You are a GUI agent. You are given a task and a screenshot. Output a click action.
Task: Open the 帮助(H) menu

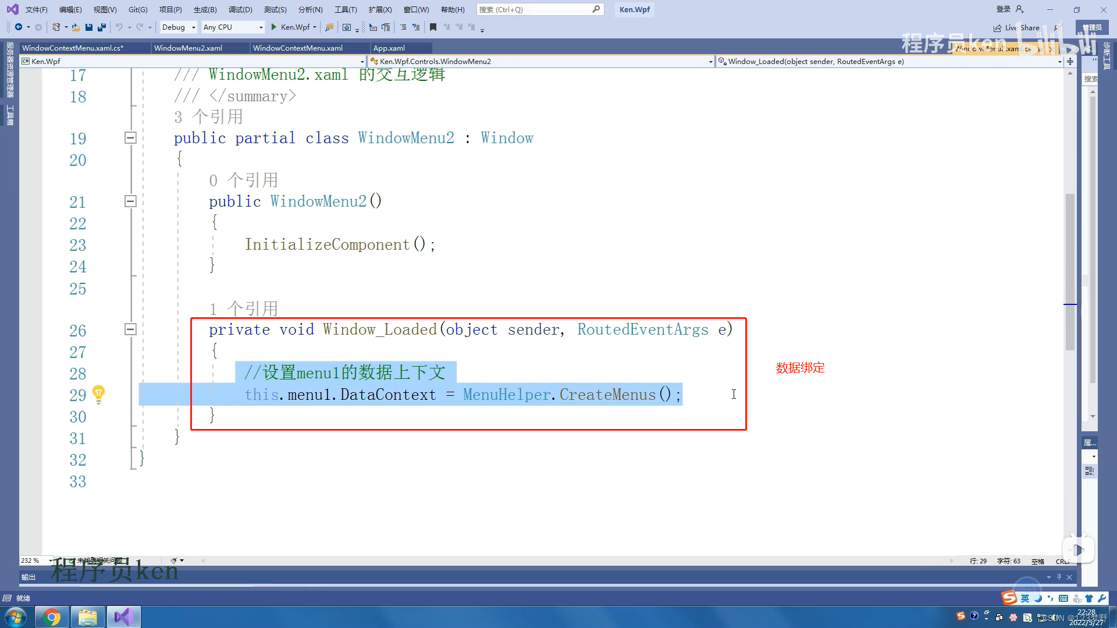pos(453,9)
